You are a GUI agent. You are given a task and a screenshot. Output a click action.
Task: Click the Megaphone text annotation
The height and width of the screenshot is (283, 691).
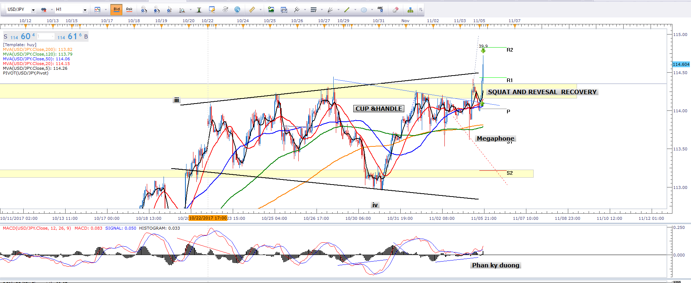495,138
